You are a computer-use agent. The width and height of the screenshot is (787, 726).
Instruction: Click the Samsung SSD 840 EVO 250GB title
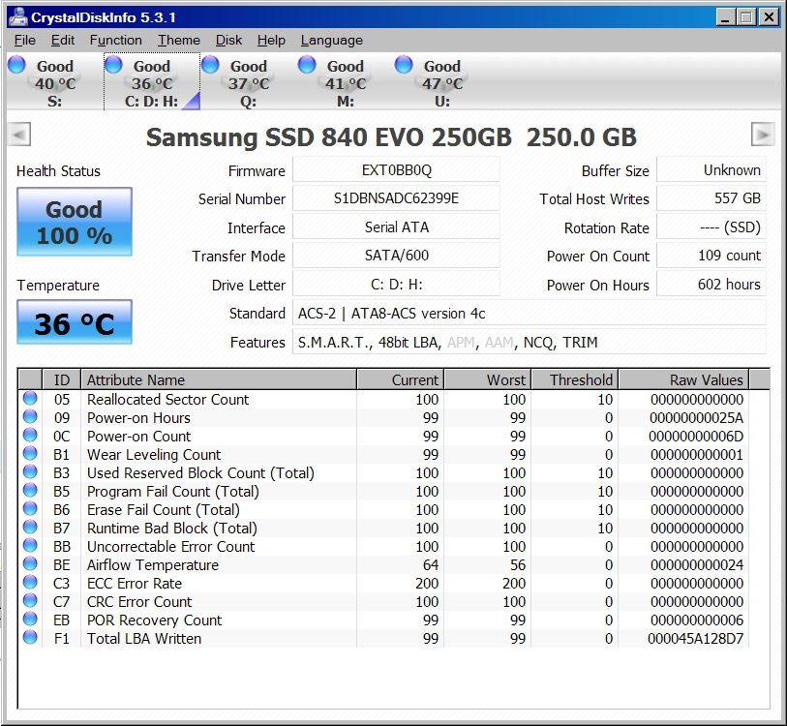pyautogui.click(x=329, y=137)
